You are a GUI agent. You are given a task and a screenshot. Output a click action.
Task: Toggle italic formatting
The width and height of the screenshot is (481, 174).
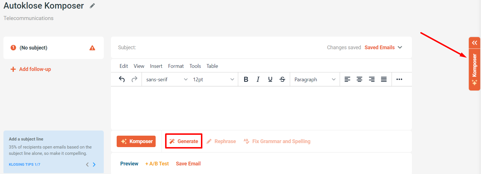(x=258, y=79)
